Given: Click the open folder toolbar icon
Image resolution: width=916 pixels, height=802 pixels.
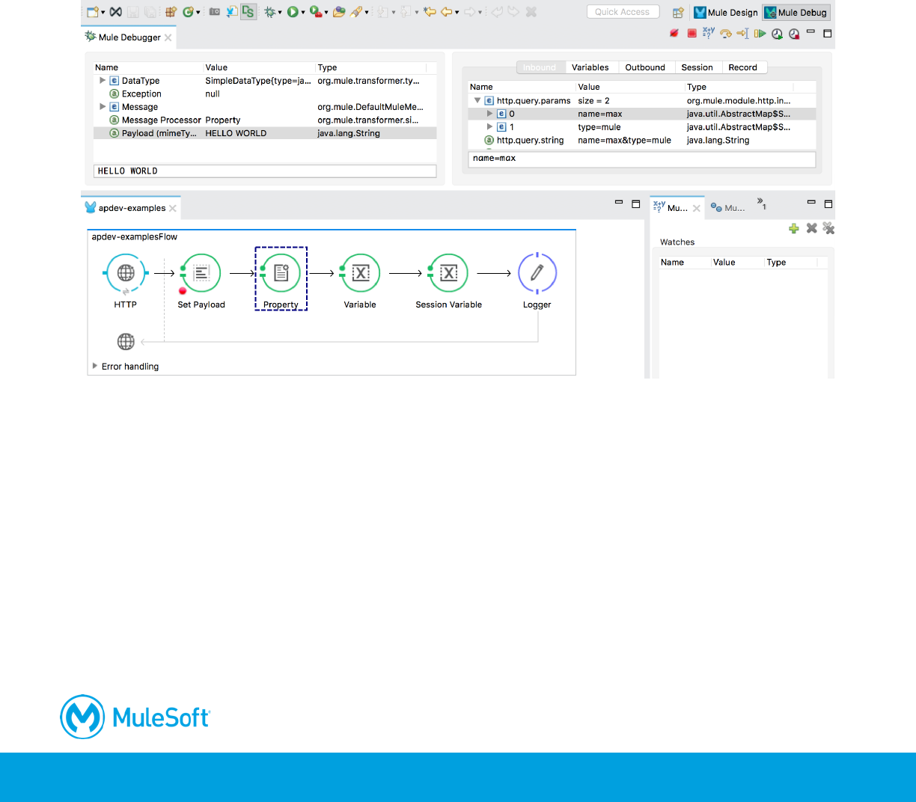Looking at the screenshot, I should coord(339,12).
